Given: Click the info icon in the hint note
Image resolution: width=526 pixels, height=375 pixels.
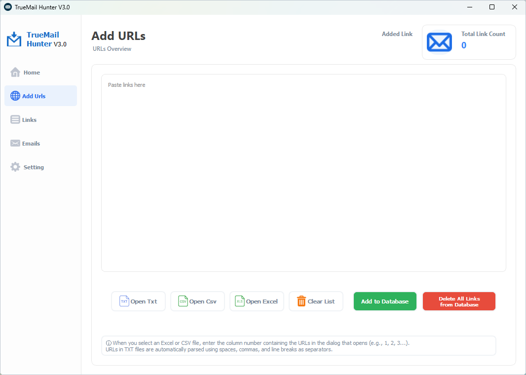Looking at the screenshot, I should [x=109, y=343].
